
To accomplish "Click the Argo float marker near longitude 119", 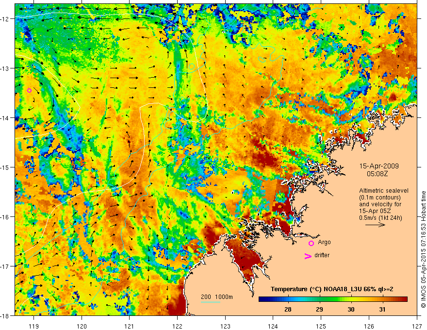I will pyautogui.click(x=30, y=90).
